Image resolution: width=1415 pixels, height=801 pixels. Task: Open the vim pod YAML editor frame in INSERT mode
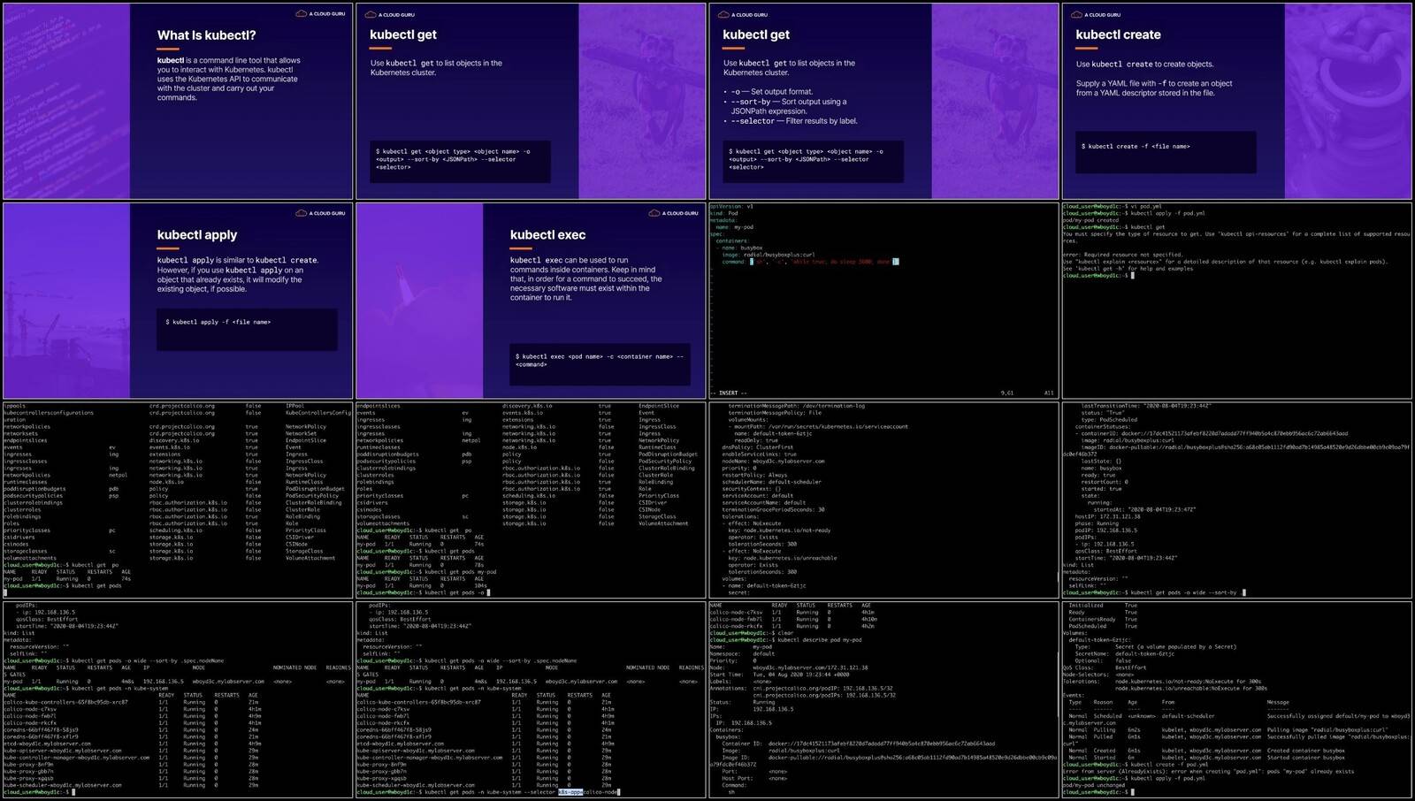883,301
